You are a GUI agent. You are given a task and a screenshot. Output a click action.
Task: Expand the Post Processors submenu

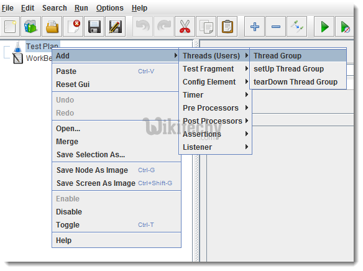pyautogui.click(x=214, y=121)
